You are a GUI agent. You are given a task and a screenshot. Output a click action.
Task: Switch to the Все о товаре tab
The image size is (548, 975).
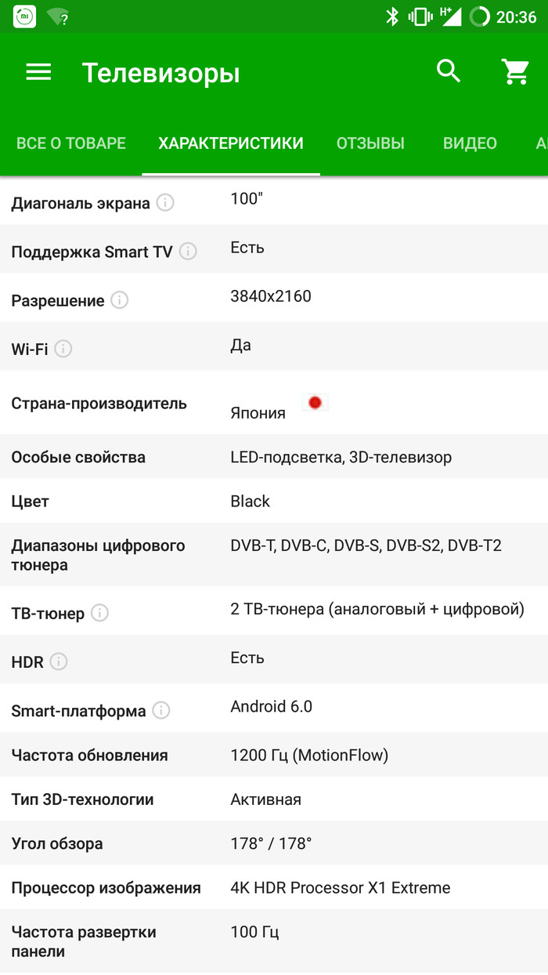coord(71,143)
